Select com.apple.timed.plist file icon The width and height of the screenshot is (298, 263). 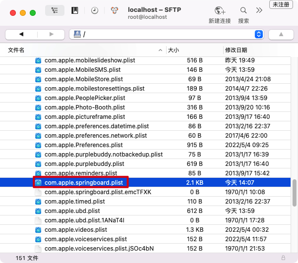(x=38, y=202)
